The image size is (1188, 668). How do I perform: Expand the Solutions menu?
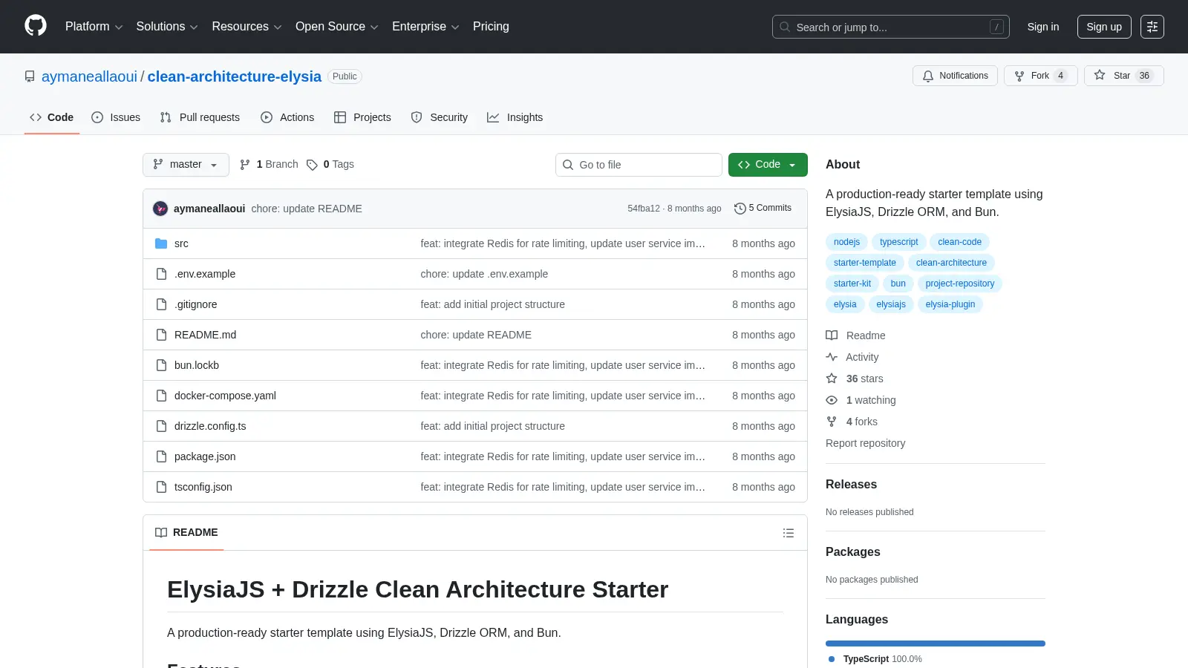[167, 27]
